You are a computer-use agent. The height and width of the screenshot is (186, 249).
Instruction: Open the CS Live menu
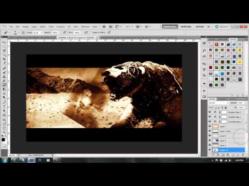pyautogui.click(x=222, y=27)
